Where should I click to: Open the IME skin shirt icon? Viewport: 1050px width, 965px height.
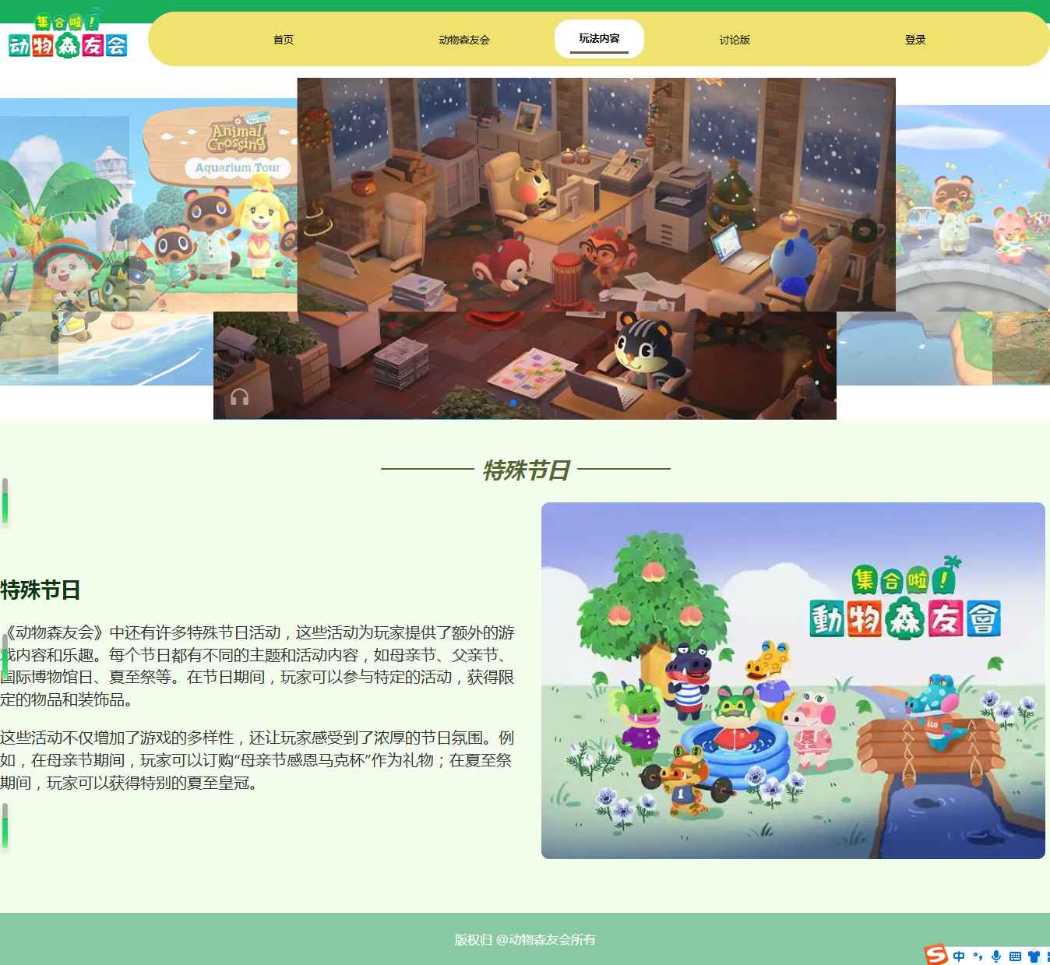tap(1034, 956)
